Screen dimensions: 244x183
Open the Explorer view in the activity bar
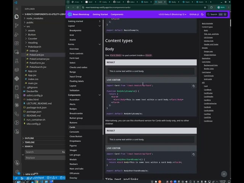pos(17,16)
